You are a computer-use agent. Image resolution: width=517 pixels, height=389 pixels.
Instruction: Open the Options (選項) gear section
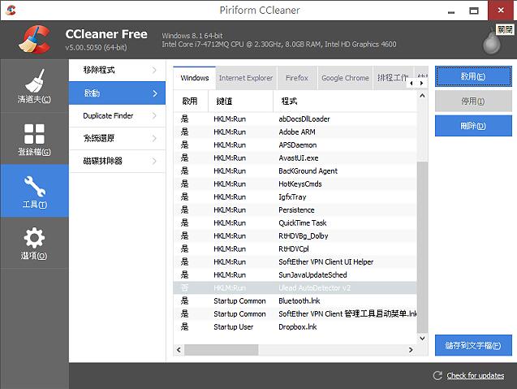click(x=34, y=243)
